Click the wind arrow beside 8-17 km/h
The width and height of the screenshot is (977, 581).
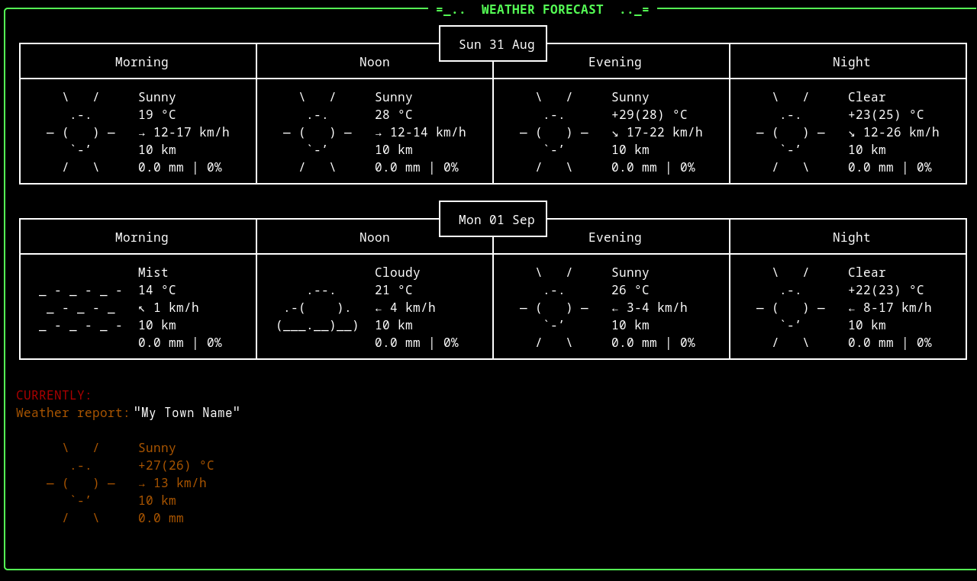click(852, 308)
